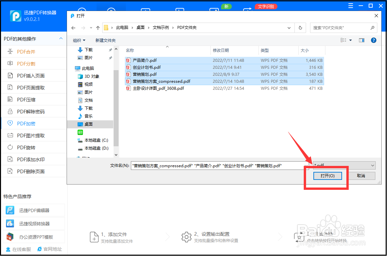This screenshot has height=256, width=387.
Task: Go up one folder level
Action: click(x=98, y=28)
